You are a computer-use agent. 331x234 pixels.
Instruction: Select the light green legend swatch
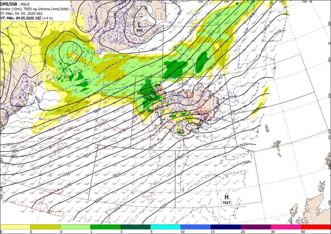(x=75, y=227)
